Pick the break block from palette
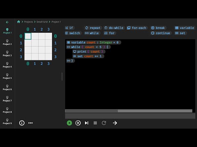The height and width of the screenshot is (147, 197). click(158, 28)
